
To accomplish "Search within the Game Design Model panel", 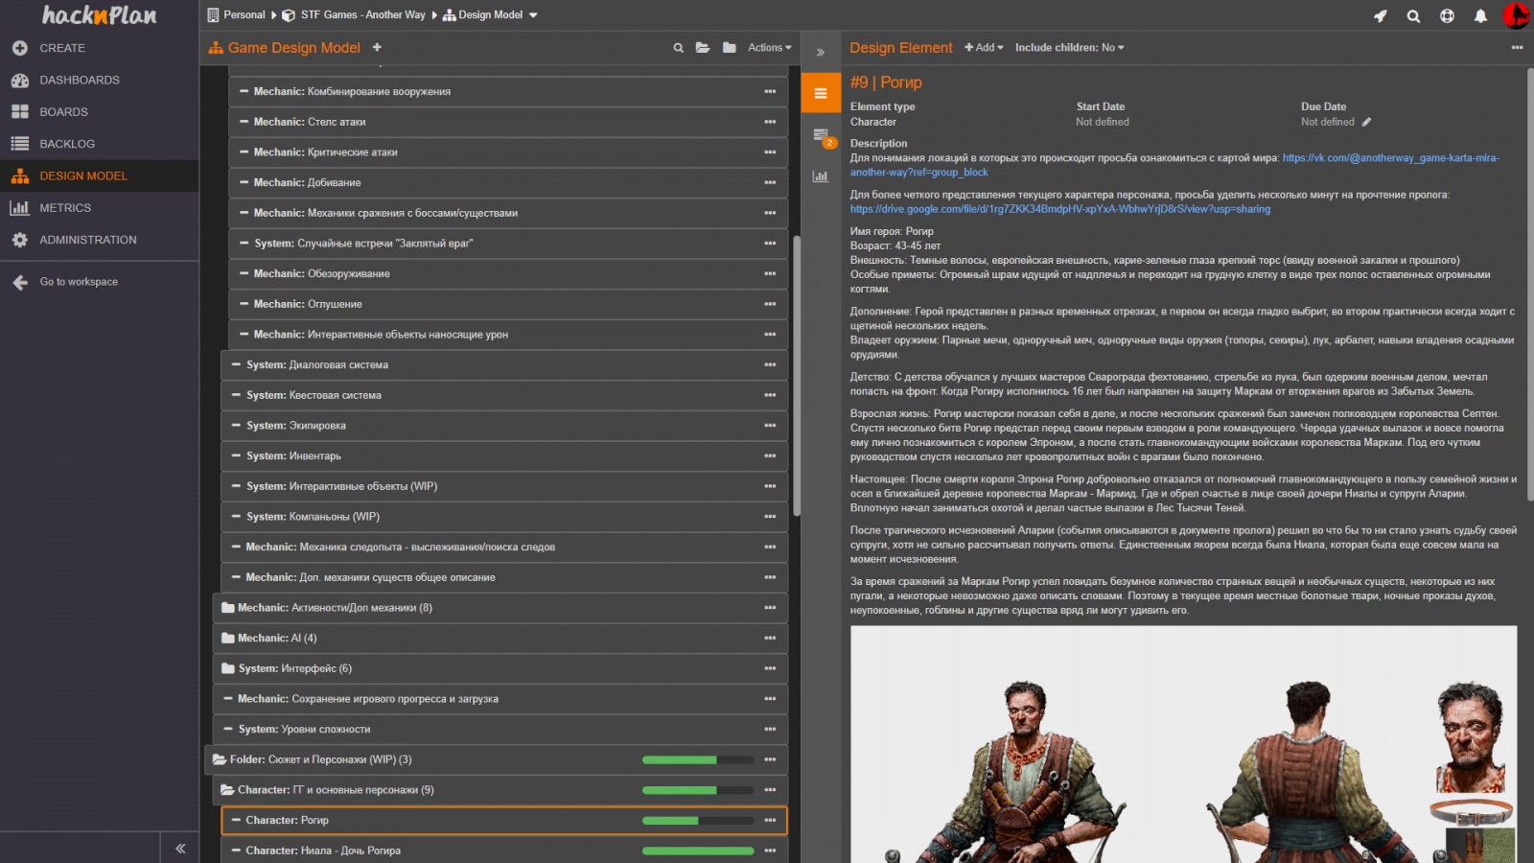I will pyautogui.click(x=679, y=47).
